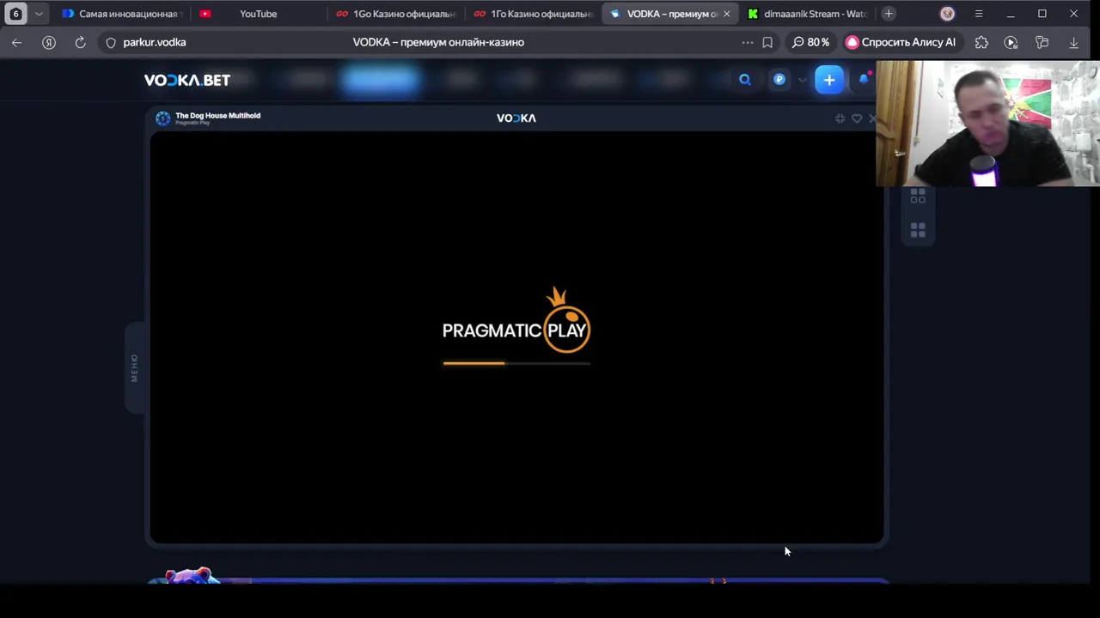Screen dimensions: 1100x618
Task: Click the Pragmatic Play loading logo
Action: [516, 321]
